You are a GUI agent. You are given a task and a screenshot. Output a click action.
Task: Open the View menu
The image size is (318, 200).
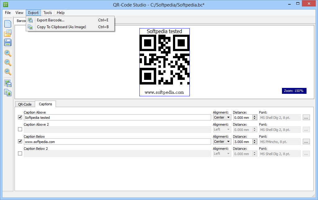pos(19,12)
